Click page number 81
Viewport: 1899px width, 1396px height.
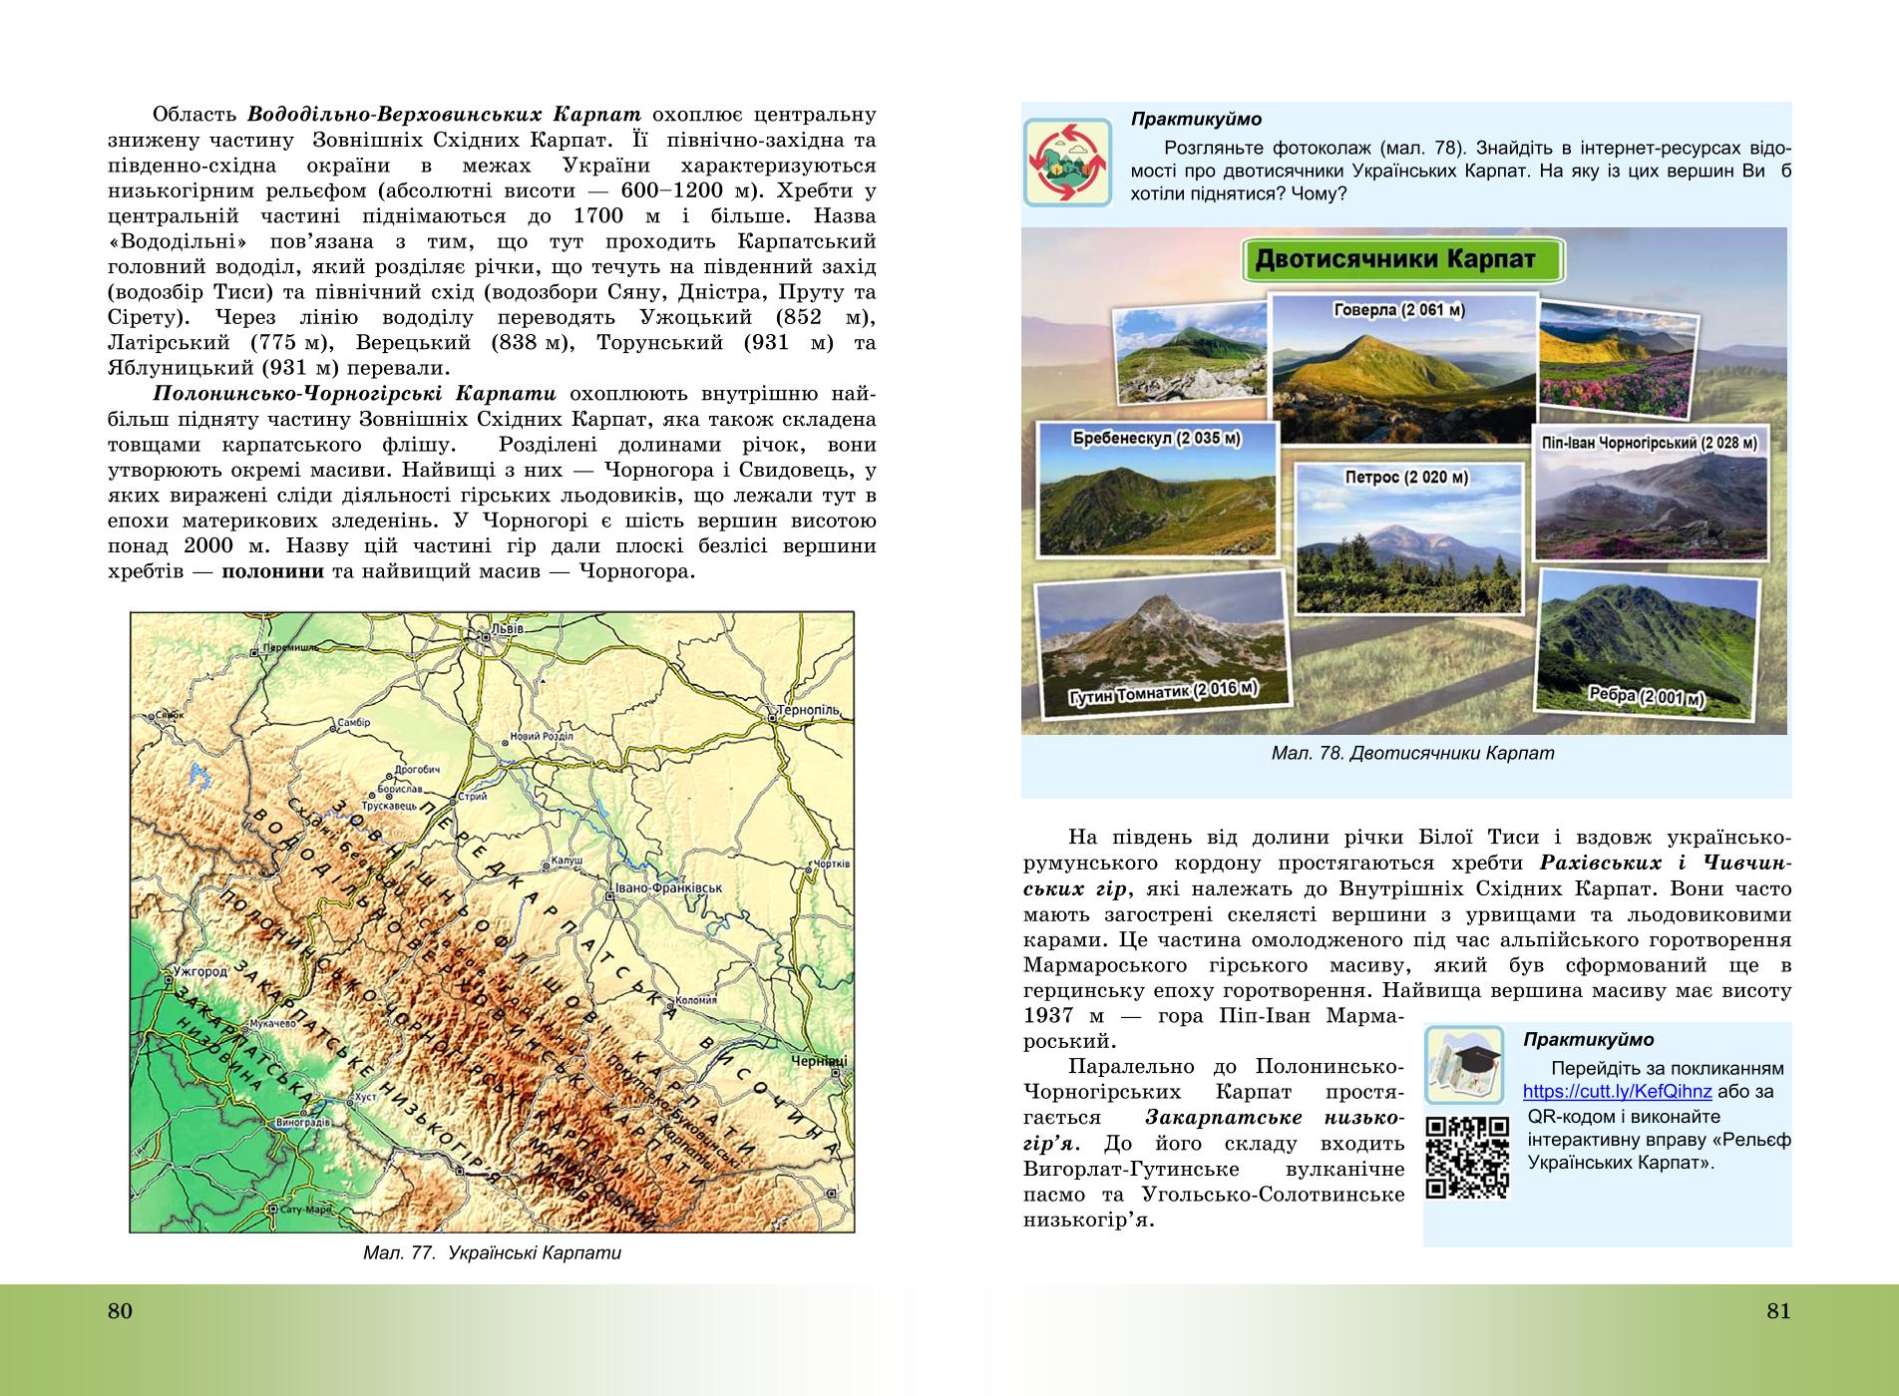(x=1778, y=1310)
